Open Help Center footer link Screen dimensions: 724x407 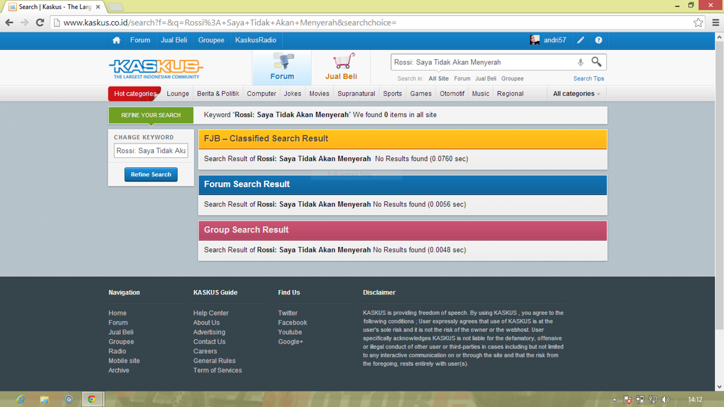point(211,313)
